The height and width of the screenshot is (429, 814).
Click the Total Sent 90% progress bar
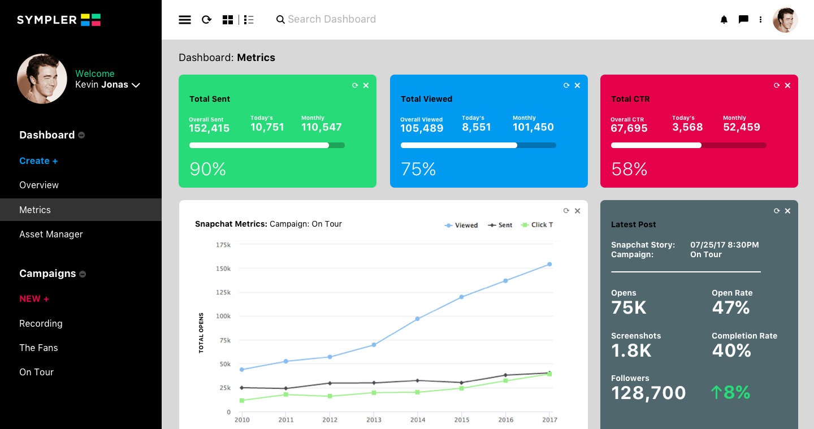(267, 145)
